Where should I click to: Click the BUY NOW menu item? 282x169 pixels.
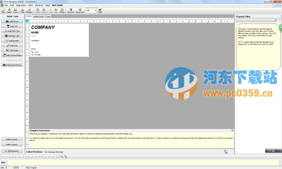pyautogui.click(x=57, y=5)
